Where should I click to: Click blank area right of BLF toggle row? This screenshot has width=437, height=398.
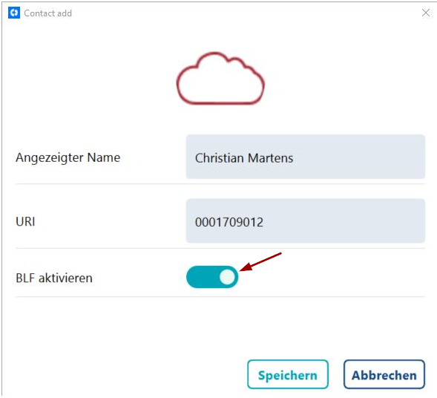[x=349, y=277]
